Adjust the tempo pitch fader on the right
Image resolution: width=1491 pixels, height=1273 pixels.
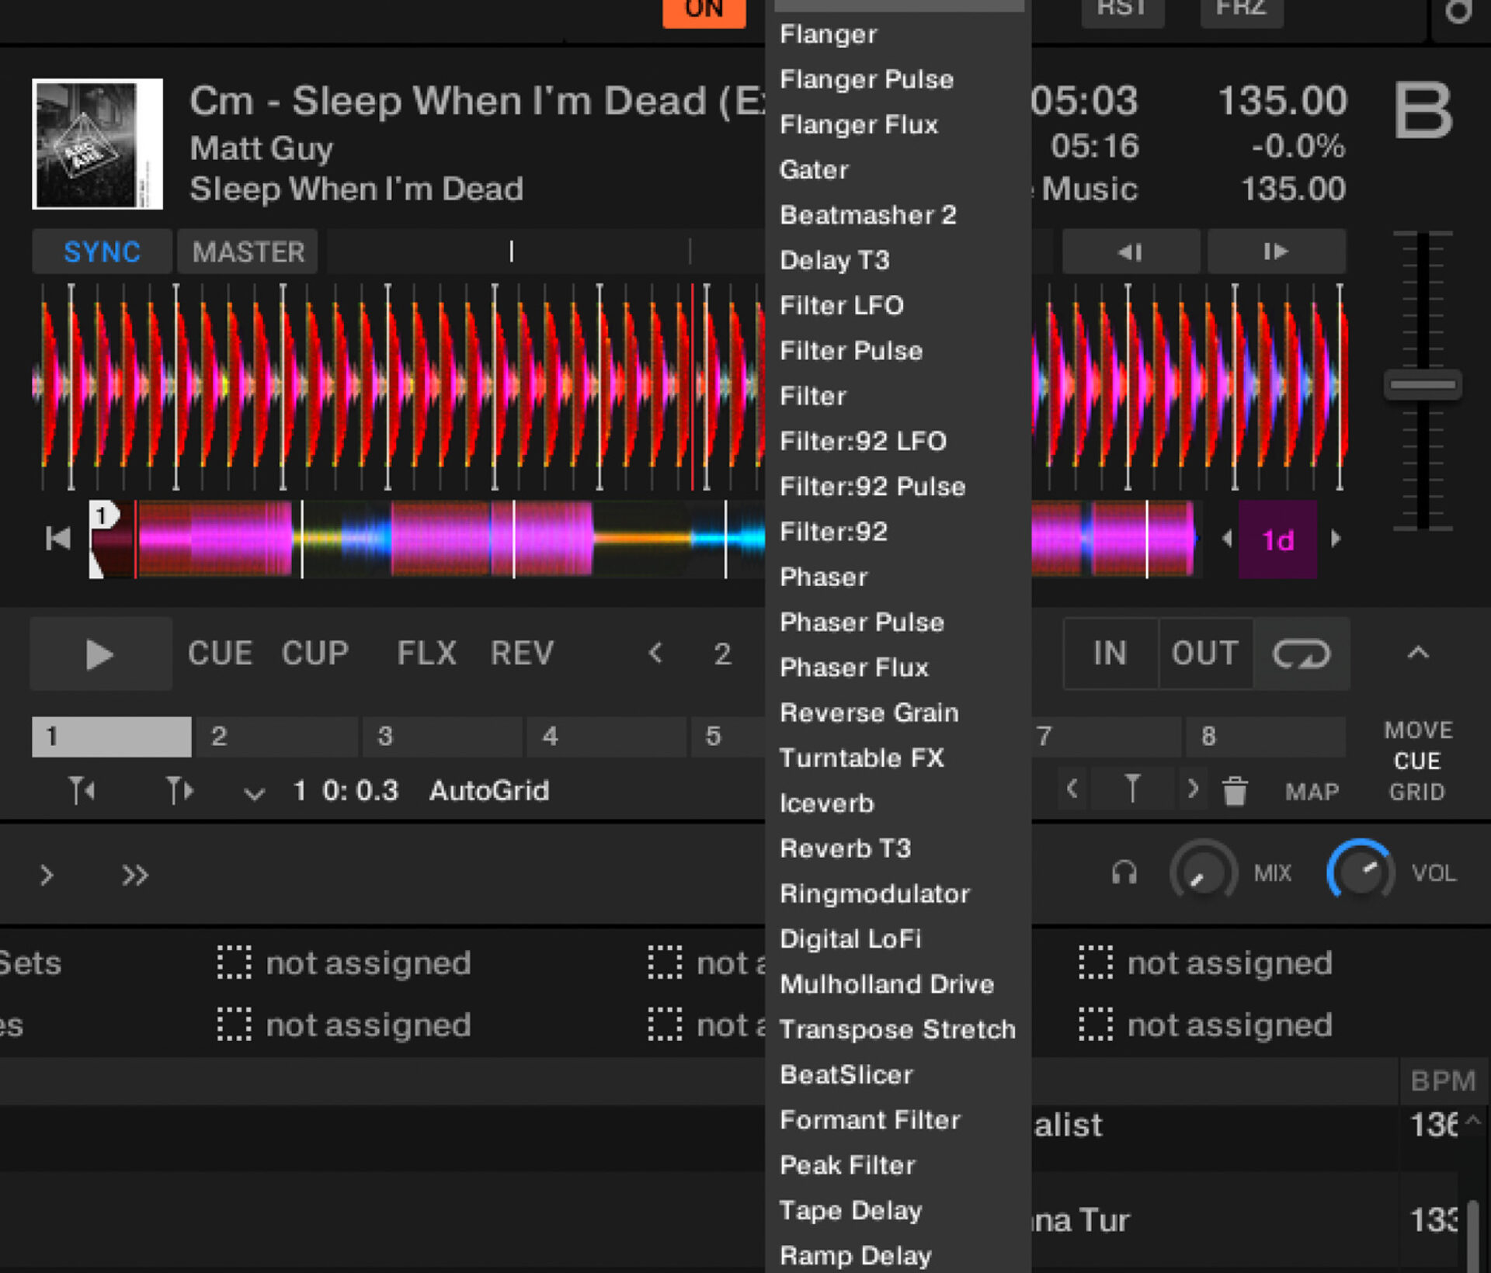point(1423,383)
